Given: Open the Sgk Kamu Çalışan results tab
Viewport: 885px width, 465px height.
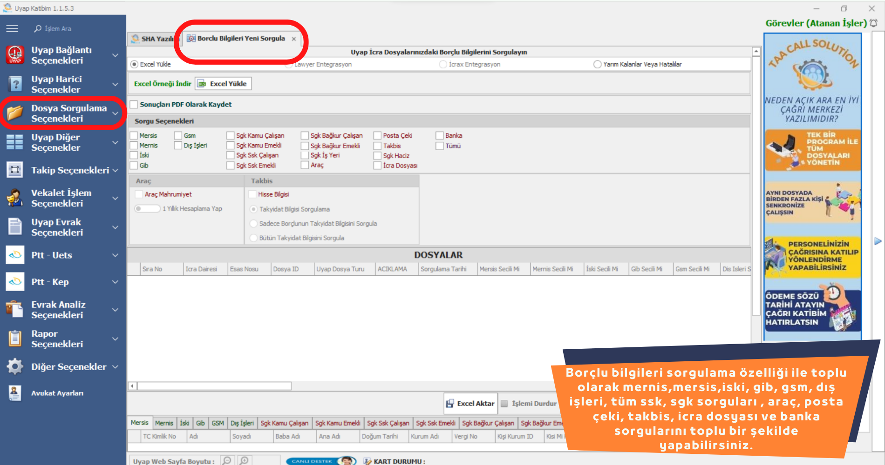Looking at the screenshot, I should [284, 423].
